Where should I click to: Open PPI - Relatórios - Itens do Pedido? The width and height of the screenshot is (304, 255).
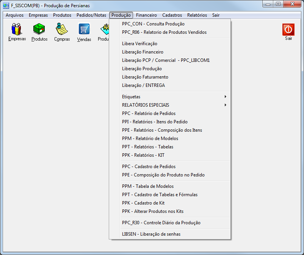point(176,122)
